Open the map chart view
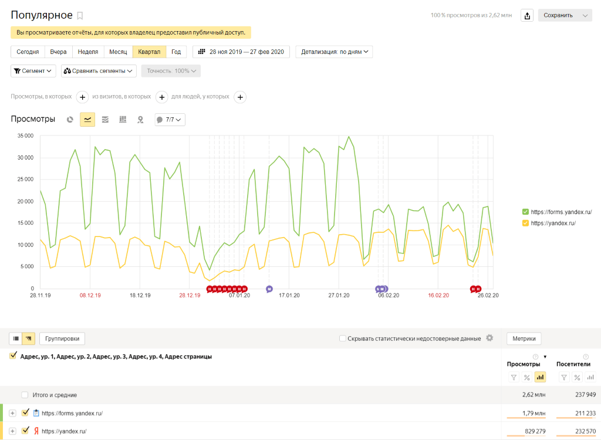Image resolution: width=601 pixels, height=440 pixels. (x=140, y=120)
